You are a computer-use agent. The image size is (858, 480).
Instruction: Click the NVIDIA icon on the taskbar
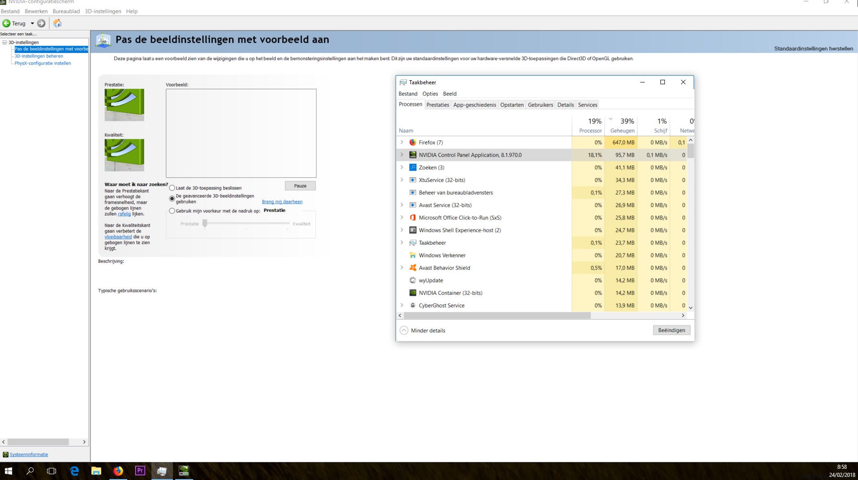(x=184, y=471)
